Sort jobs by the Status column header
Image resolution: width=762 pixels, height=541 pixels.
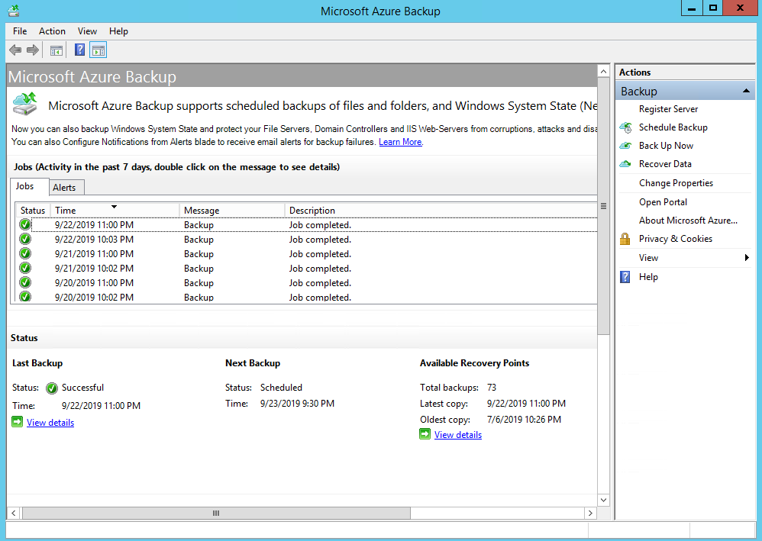pos(33,211)
